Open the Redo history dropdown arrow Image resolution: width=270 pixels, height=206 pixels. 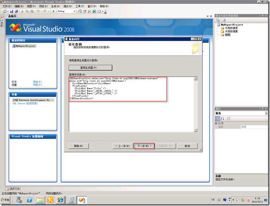tap(49, 11)
